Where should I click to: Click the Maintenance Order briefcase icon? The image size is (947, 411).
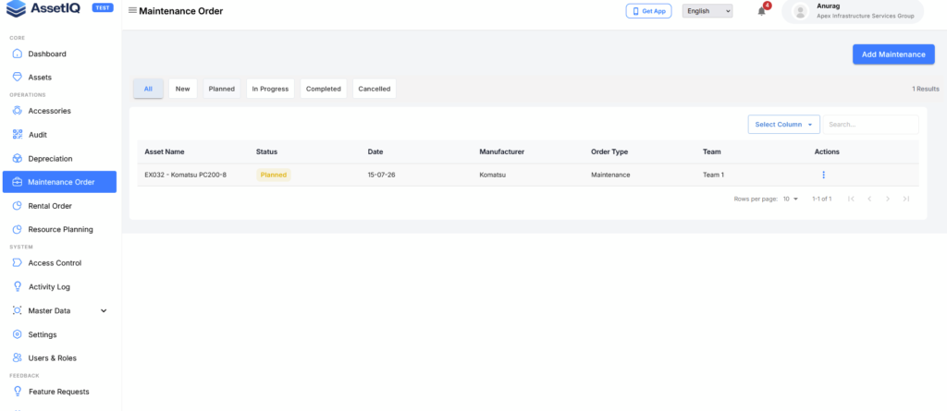18,182
